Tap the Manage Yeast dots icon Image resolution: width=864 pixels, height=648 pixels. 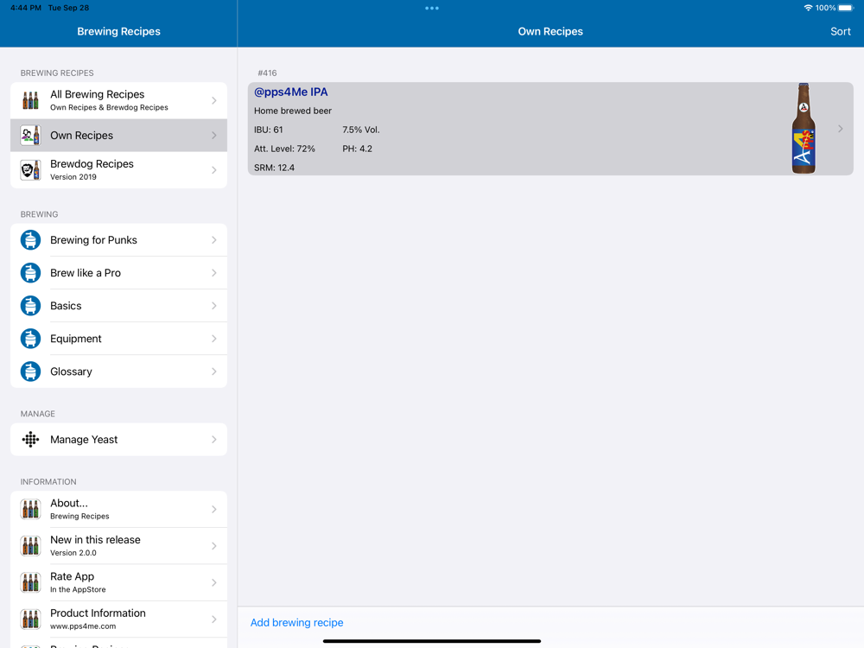click(x=30, y=440)
